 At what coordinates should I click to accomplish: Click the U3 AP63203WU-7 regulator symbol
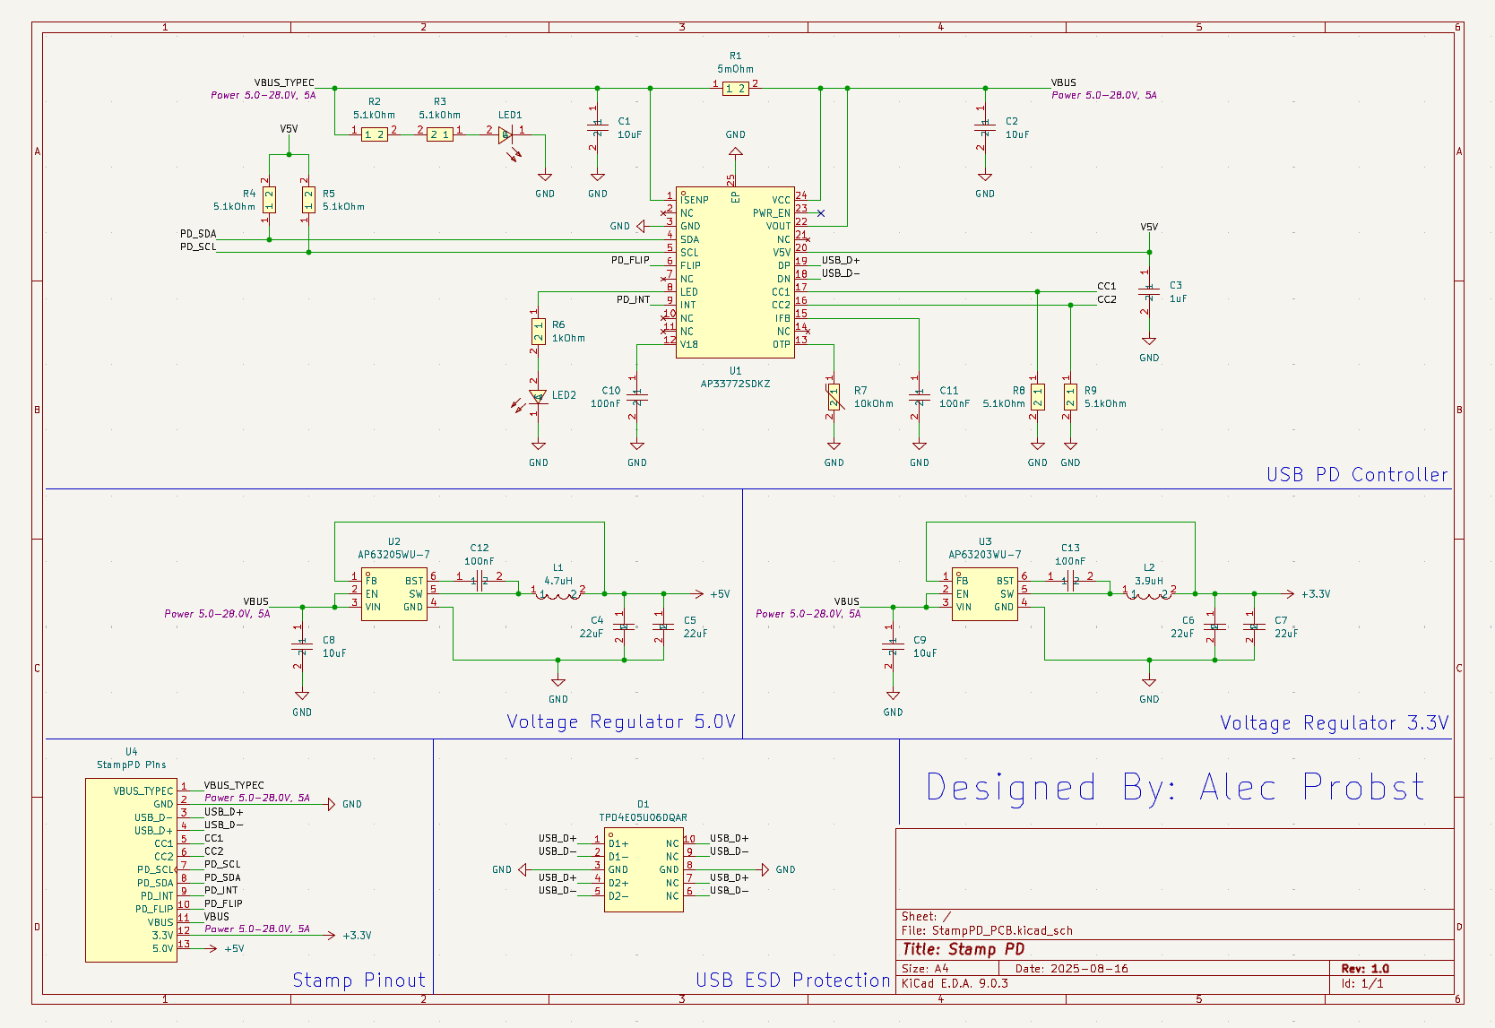985,593
